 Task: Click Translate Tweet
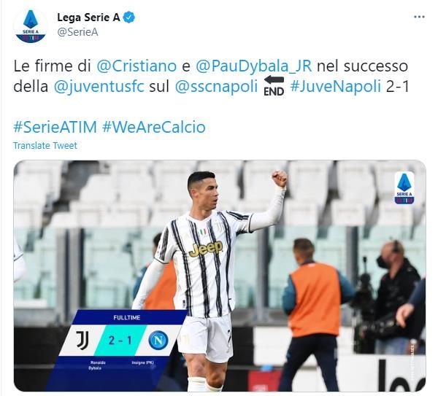point(45,145)
